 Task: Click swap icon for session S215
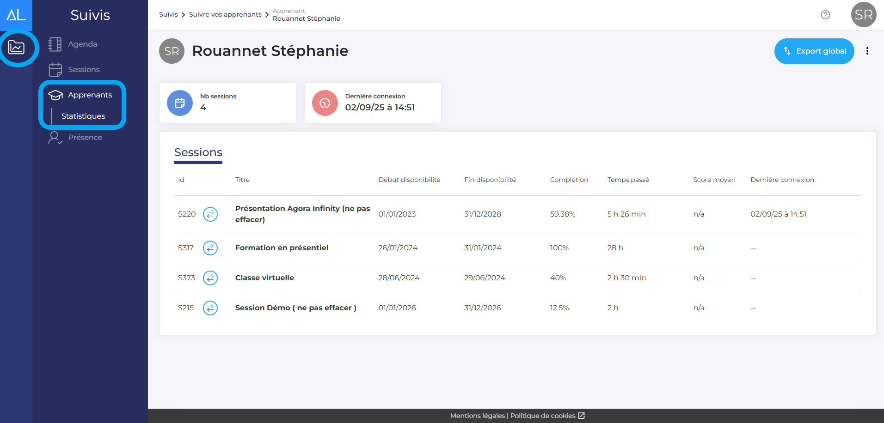tap(210, 308)
